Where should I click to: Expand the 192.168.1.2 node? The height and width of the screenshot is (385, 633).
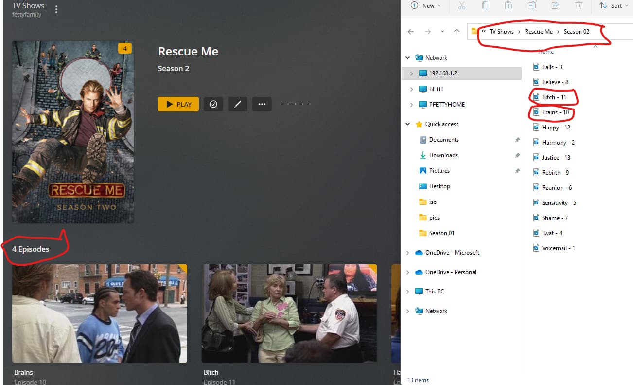tap(411, 73)
